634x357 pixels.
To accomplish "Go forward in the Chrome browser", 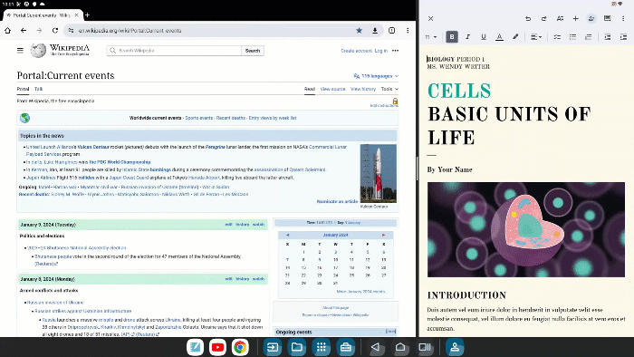I will point(39,30).
